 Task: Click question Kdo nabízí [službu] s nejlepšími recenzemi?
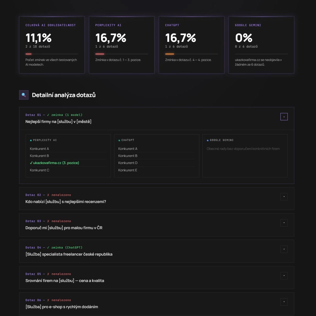[x=66, y=202]
